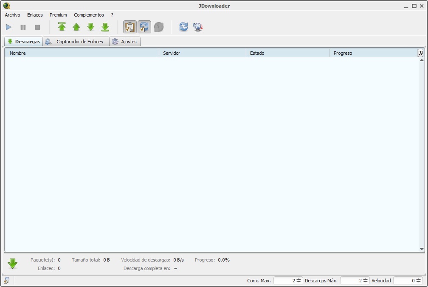Toggle clipboard monitoring icon
The image size is (428, 287).
tap(130, 27)
